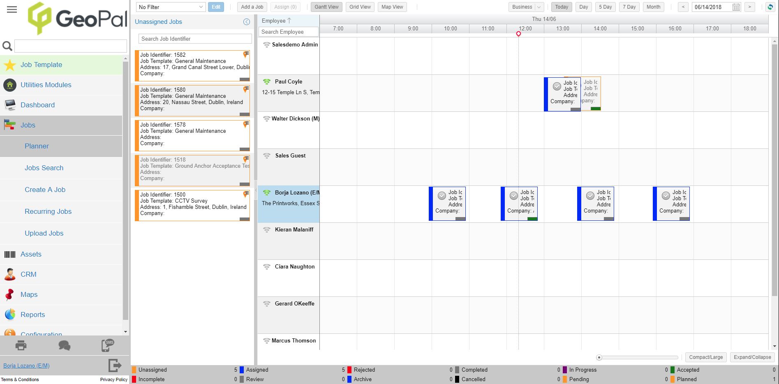Select Jobs Search in the sidebar
The image size is (779, 384).
(x=44, y=168)
